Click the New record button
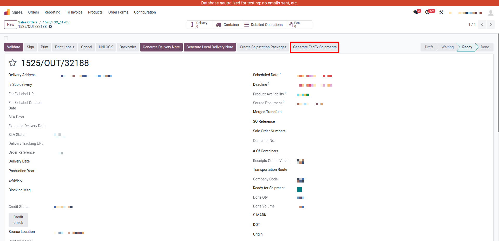 point(11,24)
